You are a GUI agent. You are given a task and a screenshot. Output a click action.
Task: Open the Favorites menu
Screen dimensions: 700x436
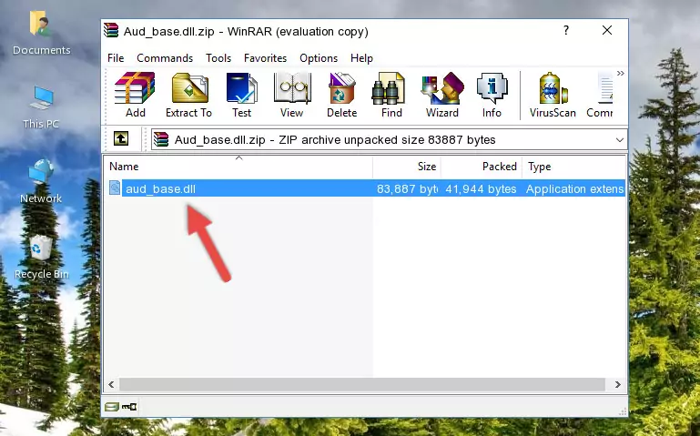coord(265,58)
